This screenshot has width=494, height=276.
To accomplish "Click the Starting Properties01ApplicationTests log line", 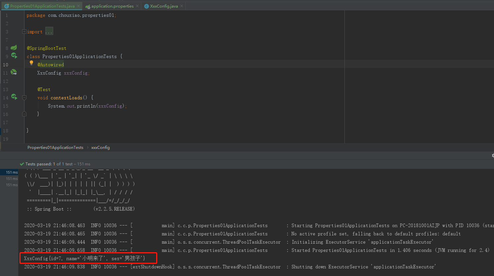I will tap(259, 225).
